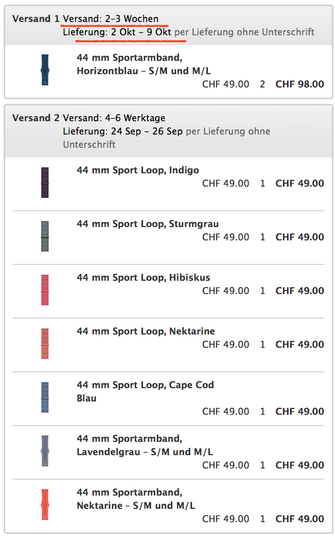Open the Nektarine Sport Loop thumbnail

click(45, 344)
